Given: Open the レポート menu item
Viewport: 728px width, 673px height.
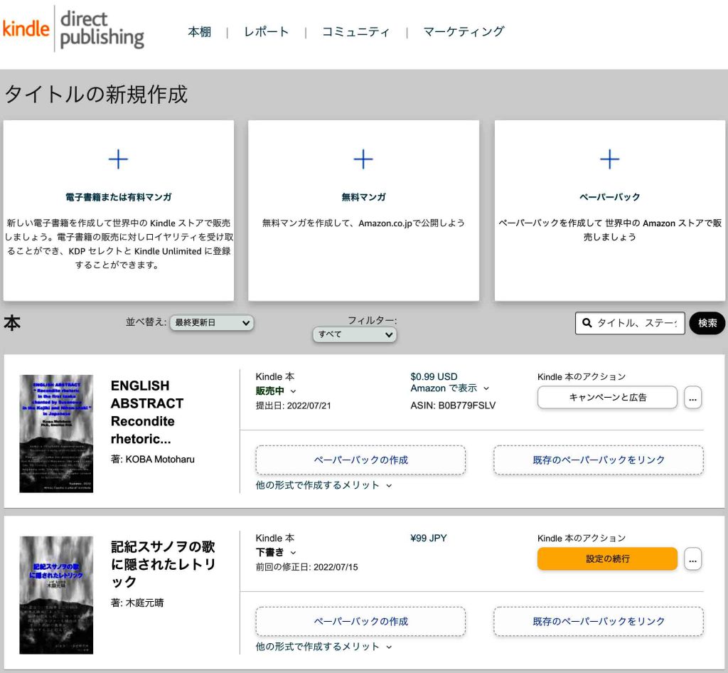Looking at the screenshot, I should (x=267, y=31).
